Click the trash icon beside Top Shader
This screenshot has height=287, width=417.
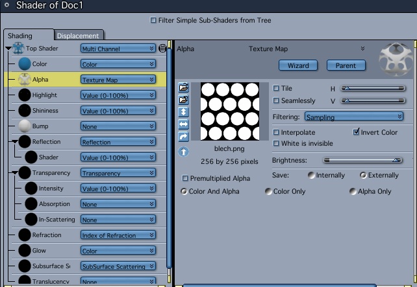162,49
